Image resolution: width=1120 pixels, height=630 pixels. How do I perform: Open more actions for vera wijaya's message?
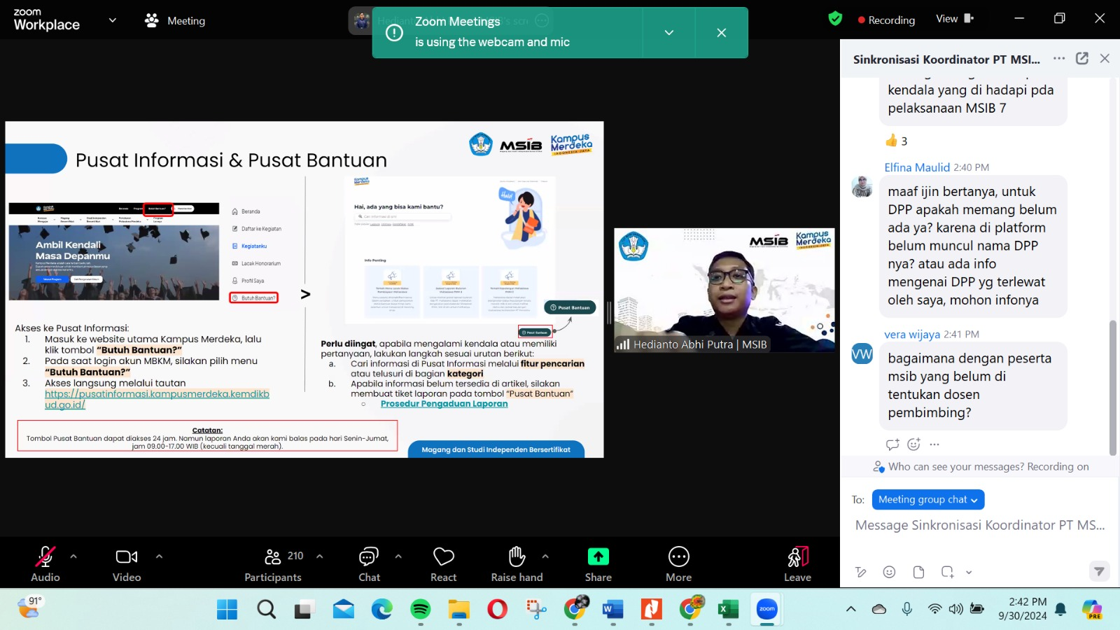tap(934, 444)
